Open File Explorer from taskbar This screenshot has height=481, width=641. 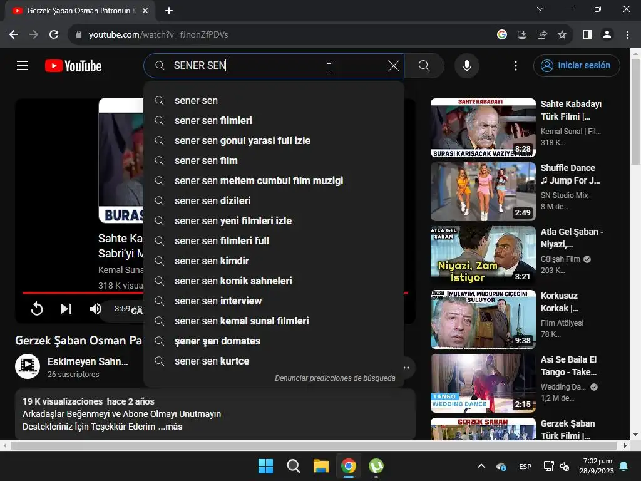(321, 466)
